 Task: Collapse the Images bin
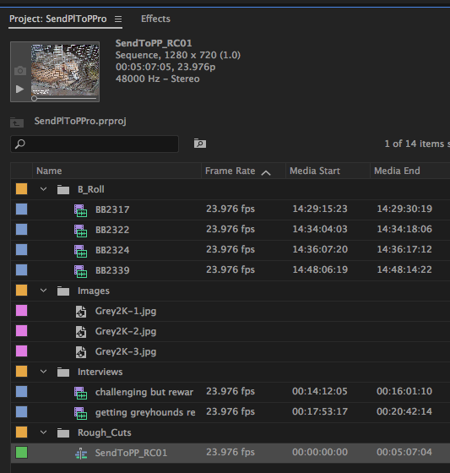[x=43, y=291]
